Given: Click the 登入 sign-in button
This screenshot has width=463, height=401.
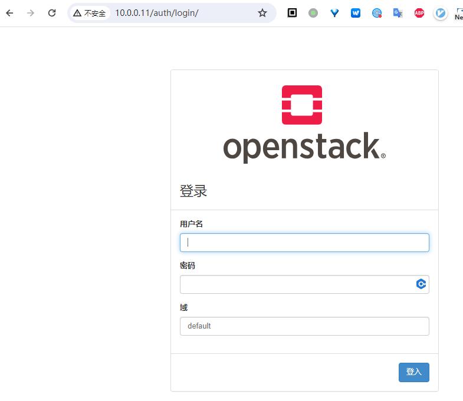Looking at the screenshot, I should coord(413,372).
